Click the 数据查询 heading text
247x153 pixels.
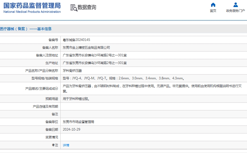[87, 7]
